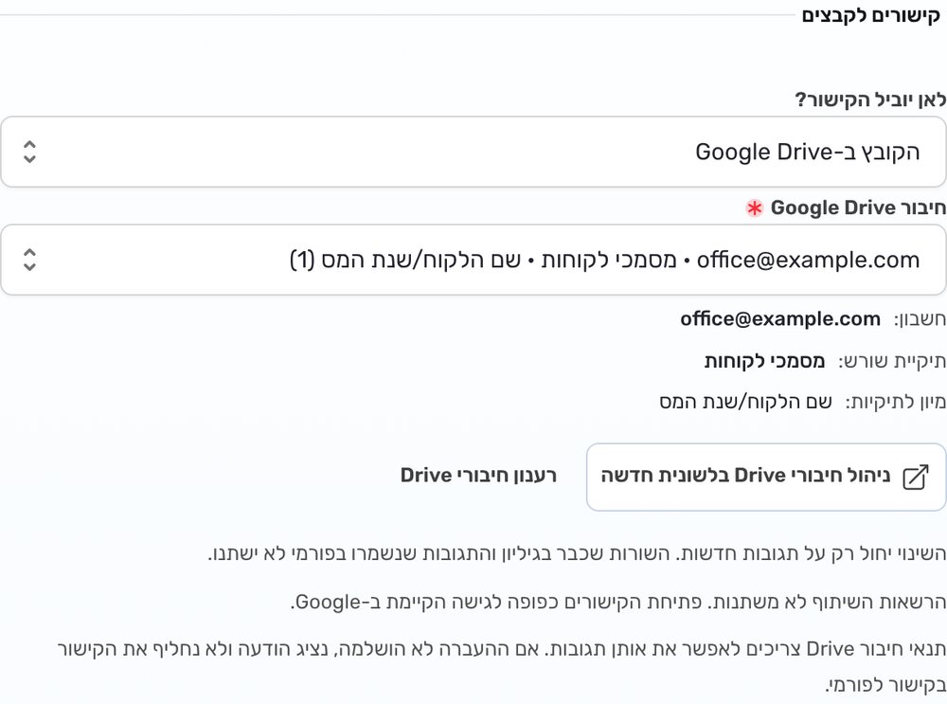
Task: Click folder sorting value 'שם הלקוח/שנת המס'
Action: pos(745,402)
